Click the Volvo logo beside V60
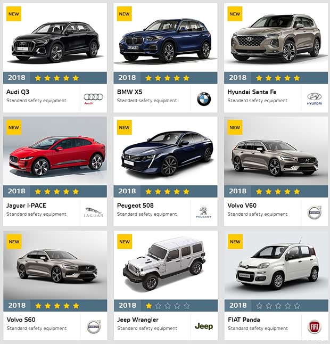The image size is (330, 344). (x=315, y=212)
